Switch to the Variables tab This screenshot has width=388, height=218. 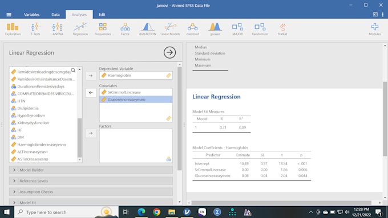click(32, 15)
